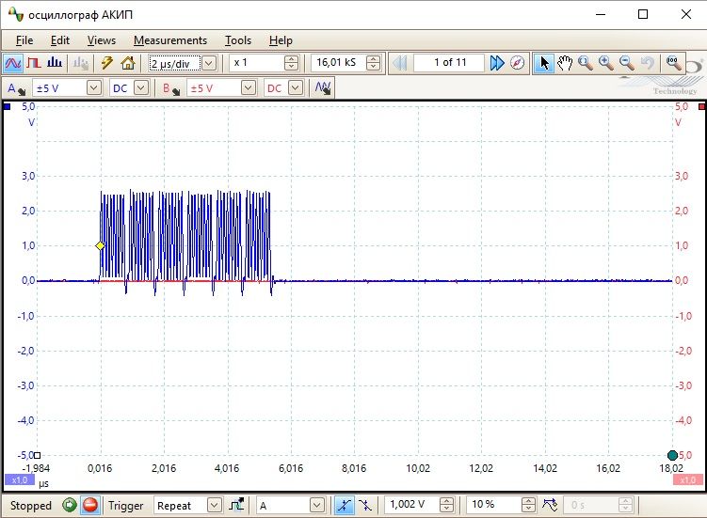Open buffer navigator compass icon
Image resolution: width=707 pixels, height=518 pixels.
click(517, 63)
